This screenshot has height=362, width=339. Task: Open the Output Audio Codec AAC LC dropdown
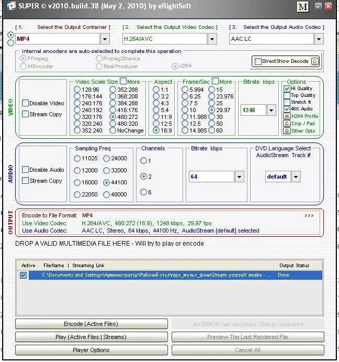click(x=319, y=39)
